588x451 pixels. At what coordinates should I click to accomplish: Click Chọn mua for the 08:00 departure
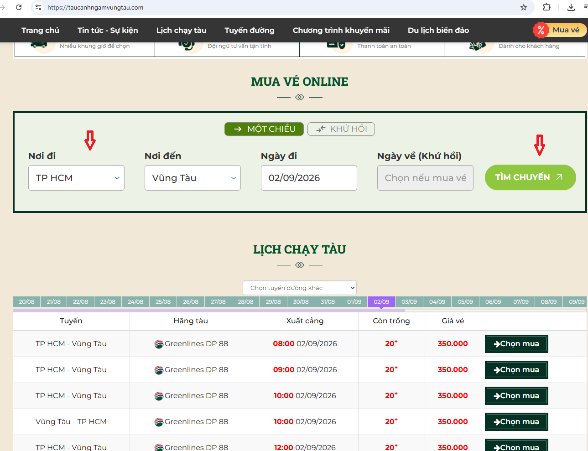click(516, 344)
